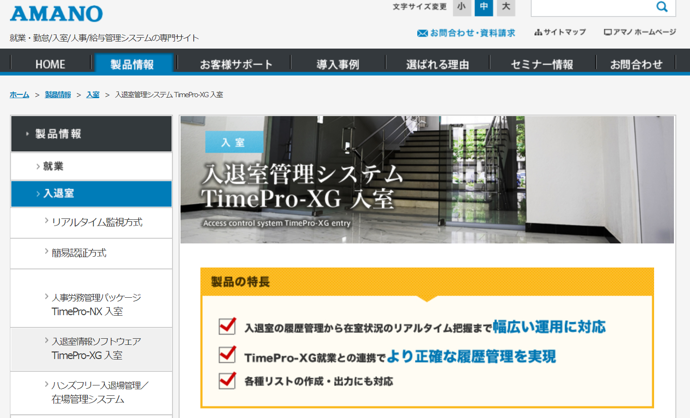
Task: Open 簡易認証方式 in the sidebar
Action: [x=91, y=253]
